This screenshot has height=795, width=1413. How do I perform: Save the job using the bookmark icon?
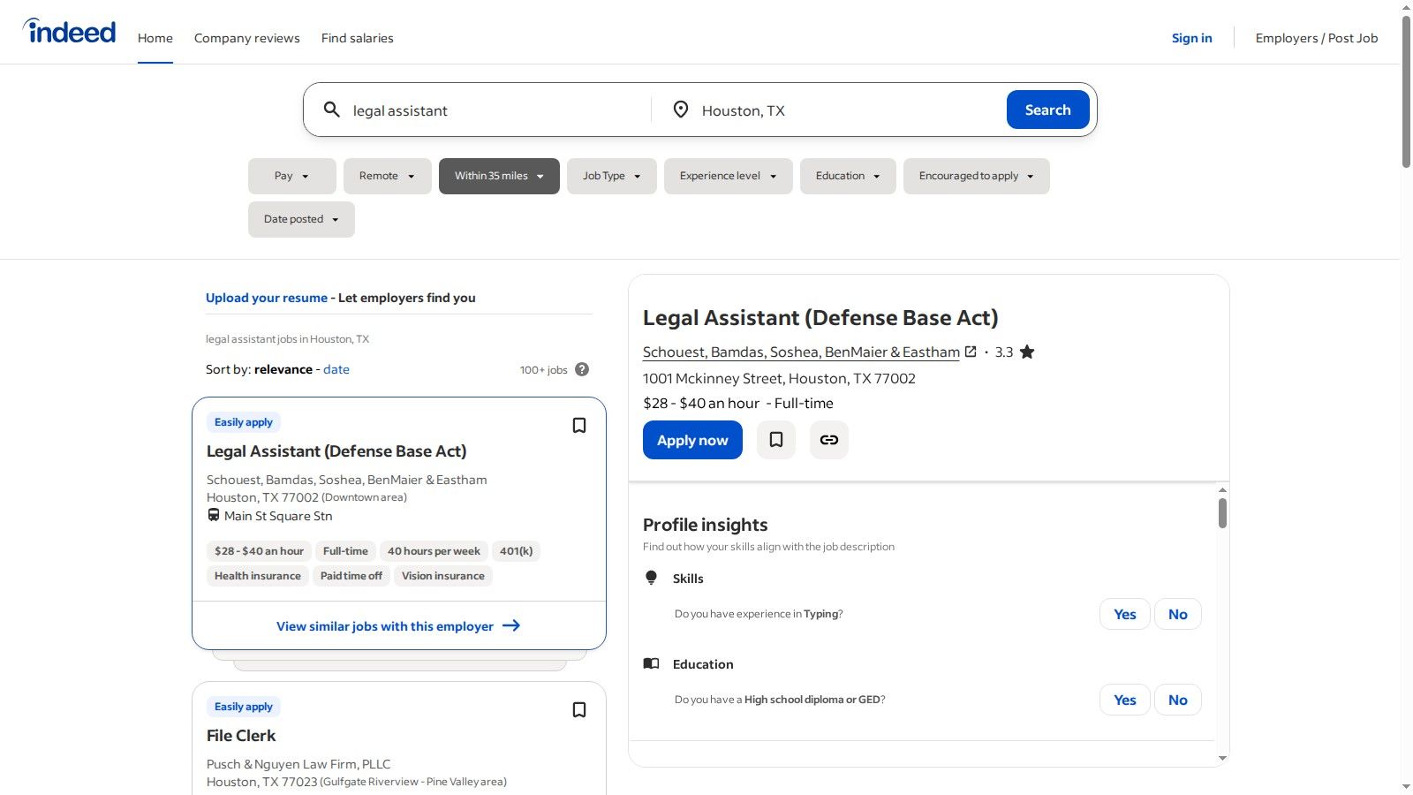click(x=775, y=439)
